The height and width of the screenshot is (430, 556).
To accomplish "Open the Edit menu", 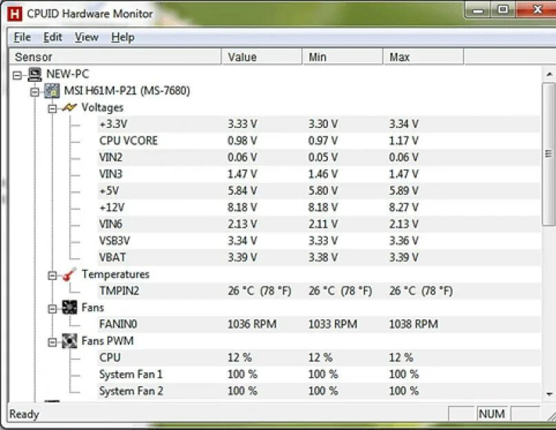I will pyautogui.click(x=53, y=37).
